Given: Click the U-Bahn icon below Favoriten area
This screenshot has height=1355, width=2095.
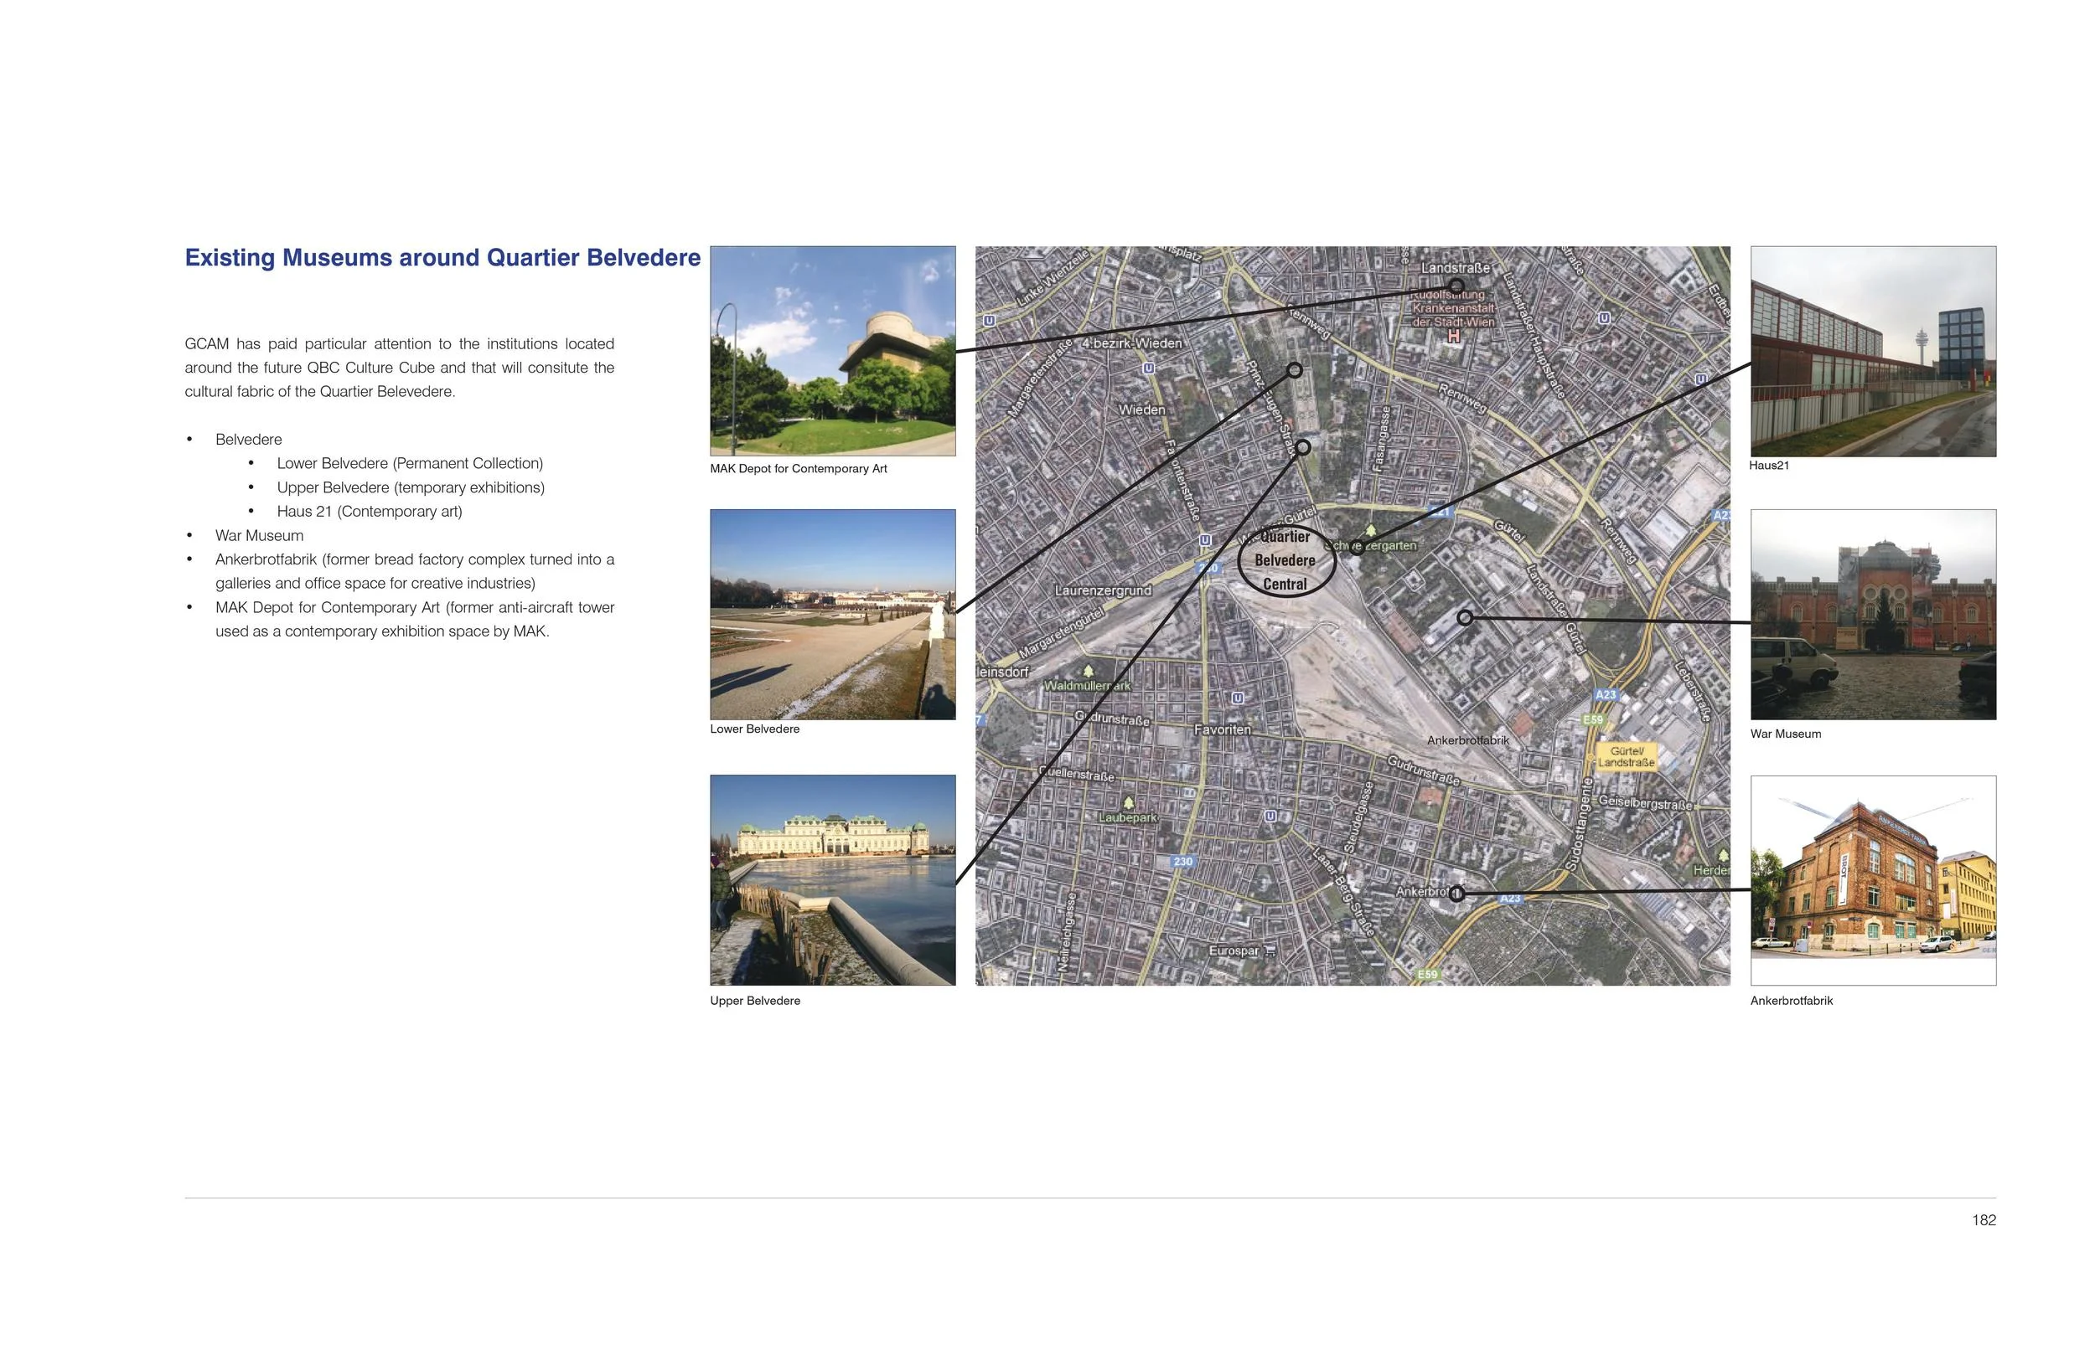Looking at the screenshot, I should (1270, 817).
